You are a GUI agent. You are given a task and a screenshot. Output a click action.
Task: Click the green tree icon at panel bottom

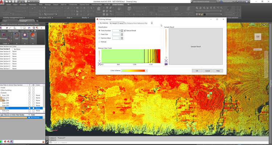tap(1, 142)
